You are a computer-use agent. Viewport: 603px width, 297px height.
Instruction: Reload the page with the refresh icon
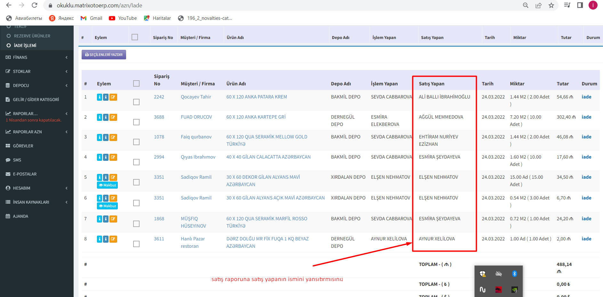[35, 5]
